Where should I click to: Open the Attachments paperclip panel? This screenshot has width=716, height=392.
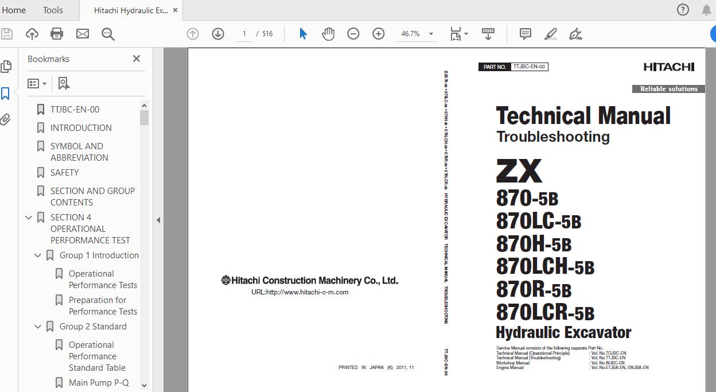[6, 119]
